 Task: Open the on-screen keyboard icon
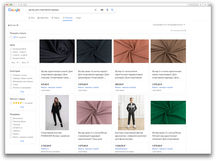click(x=102, y=10)
